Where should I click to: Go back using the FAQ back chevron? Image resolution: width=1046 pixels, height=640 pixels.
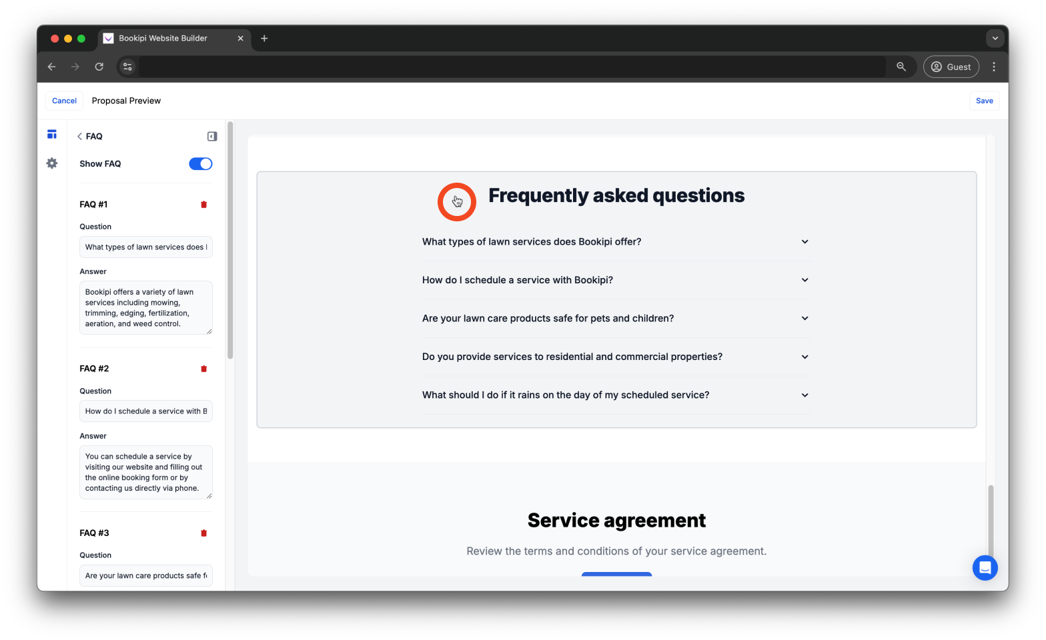point(80,136)
